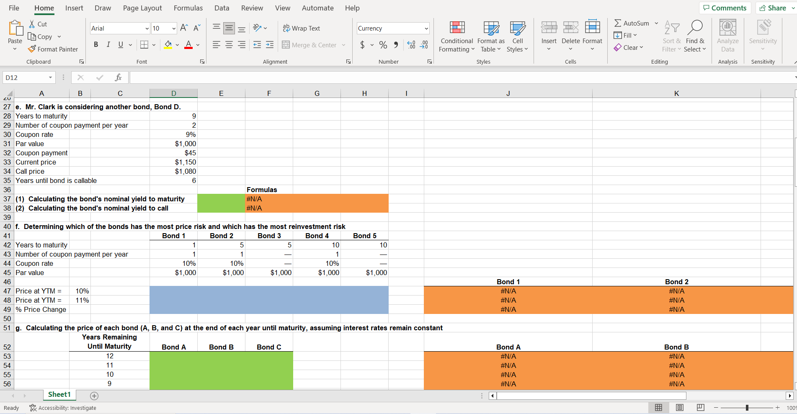Expand the Font Size dropdown

[173, 28]
